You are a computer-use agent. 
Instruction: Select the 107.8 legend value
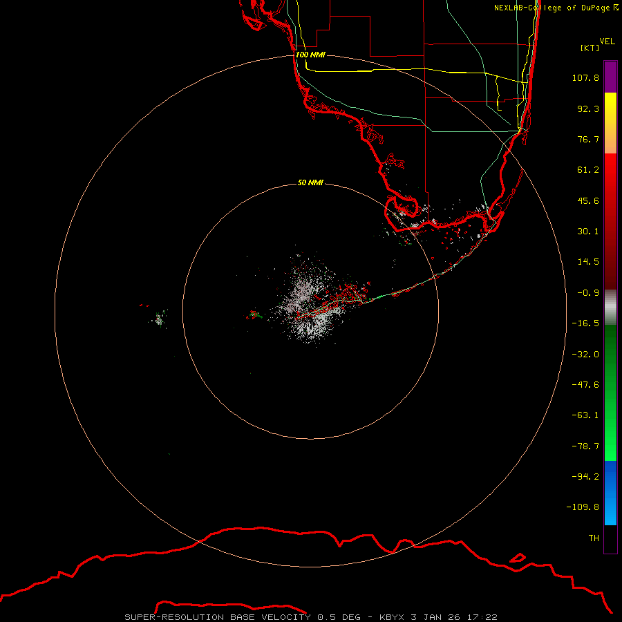pyautogui.click(x=585, y=77)
